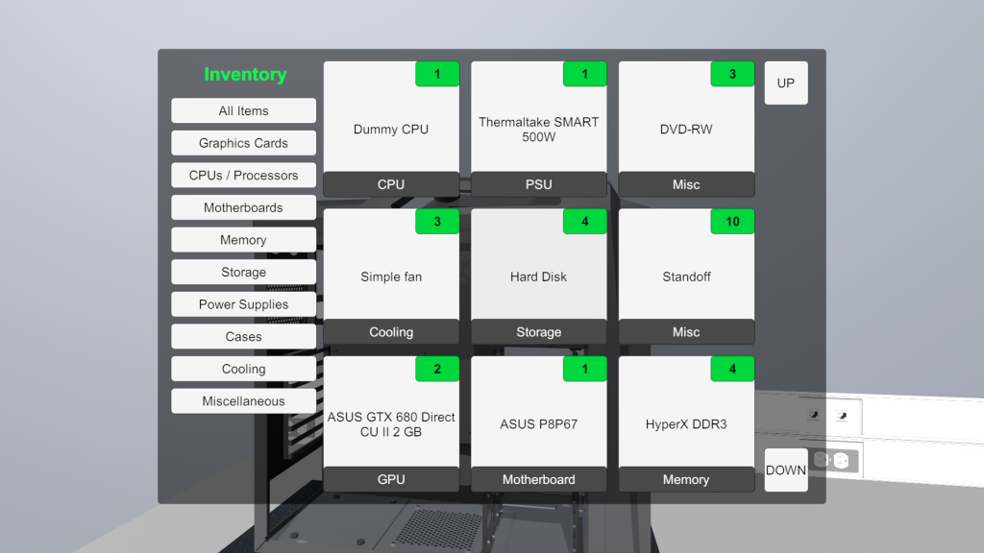This screenshot has height=553, width=984.
Task: Click the quantity badge 4 on Hard Disk
Action: point(585,222)
